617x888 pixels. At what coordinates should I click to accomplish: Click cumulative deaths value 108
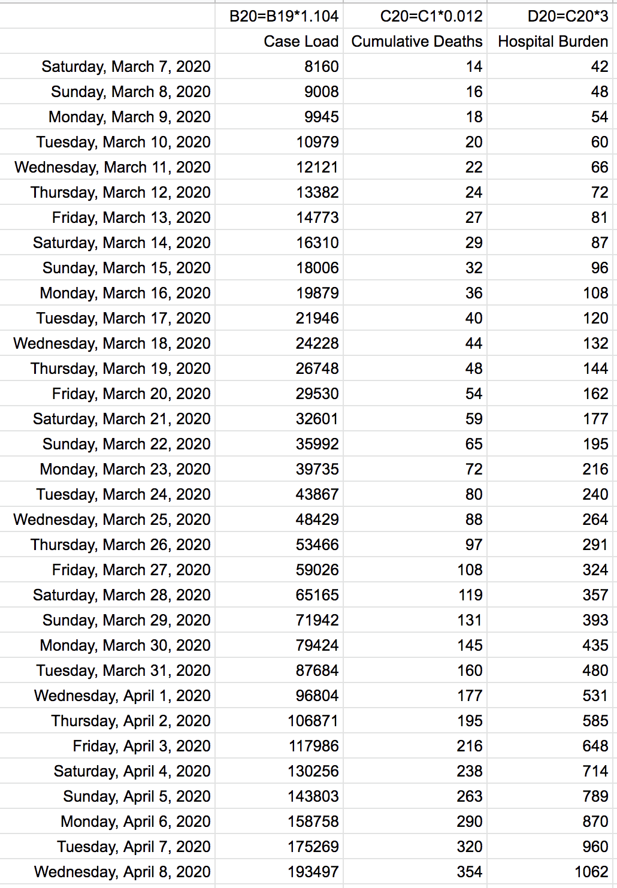(x=415, y=570)
